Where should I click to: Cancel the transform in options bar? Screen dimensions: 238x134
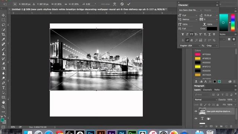(122, 4)
